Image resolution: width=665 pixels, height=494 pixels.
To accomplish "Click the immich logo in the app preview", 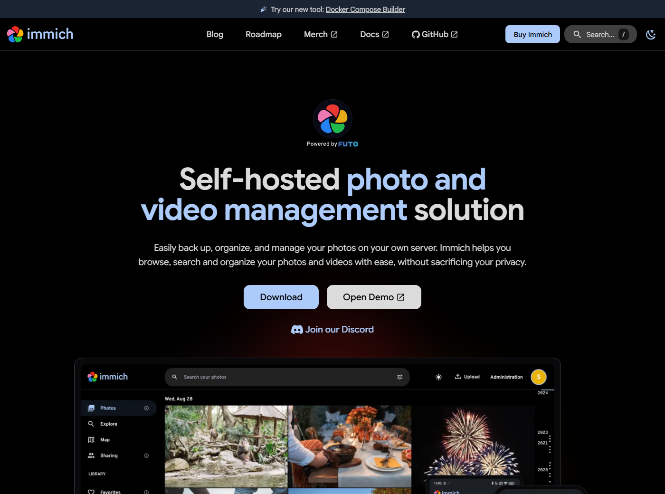I will [x=108, y=377].
